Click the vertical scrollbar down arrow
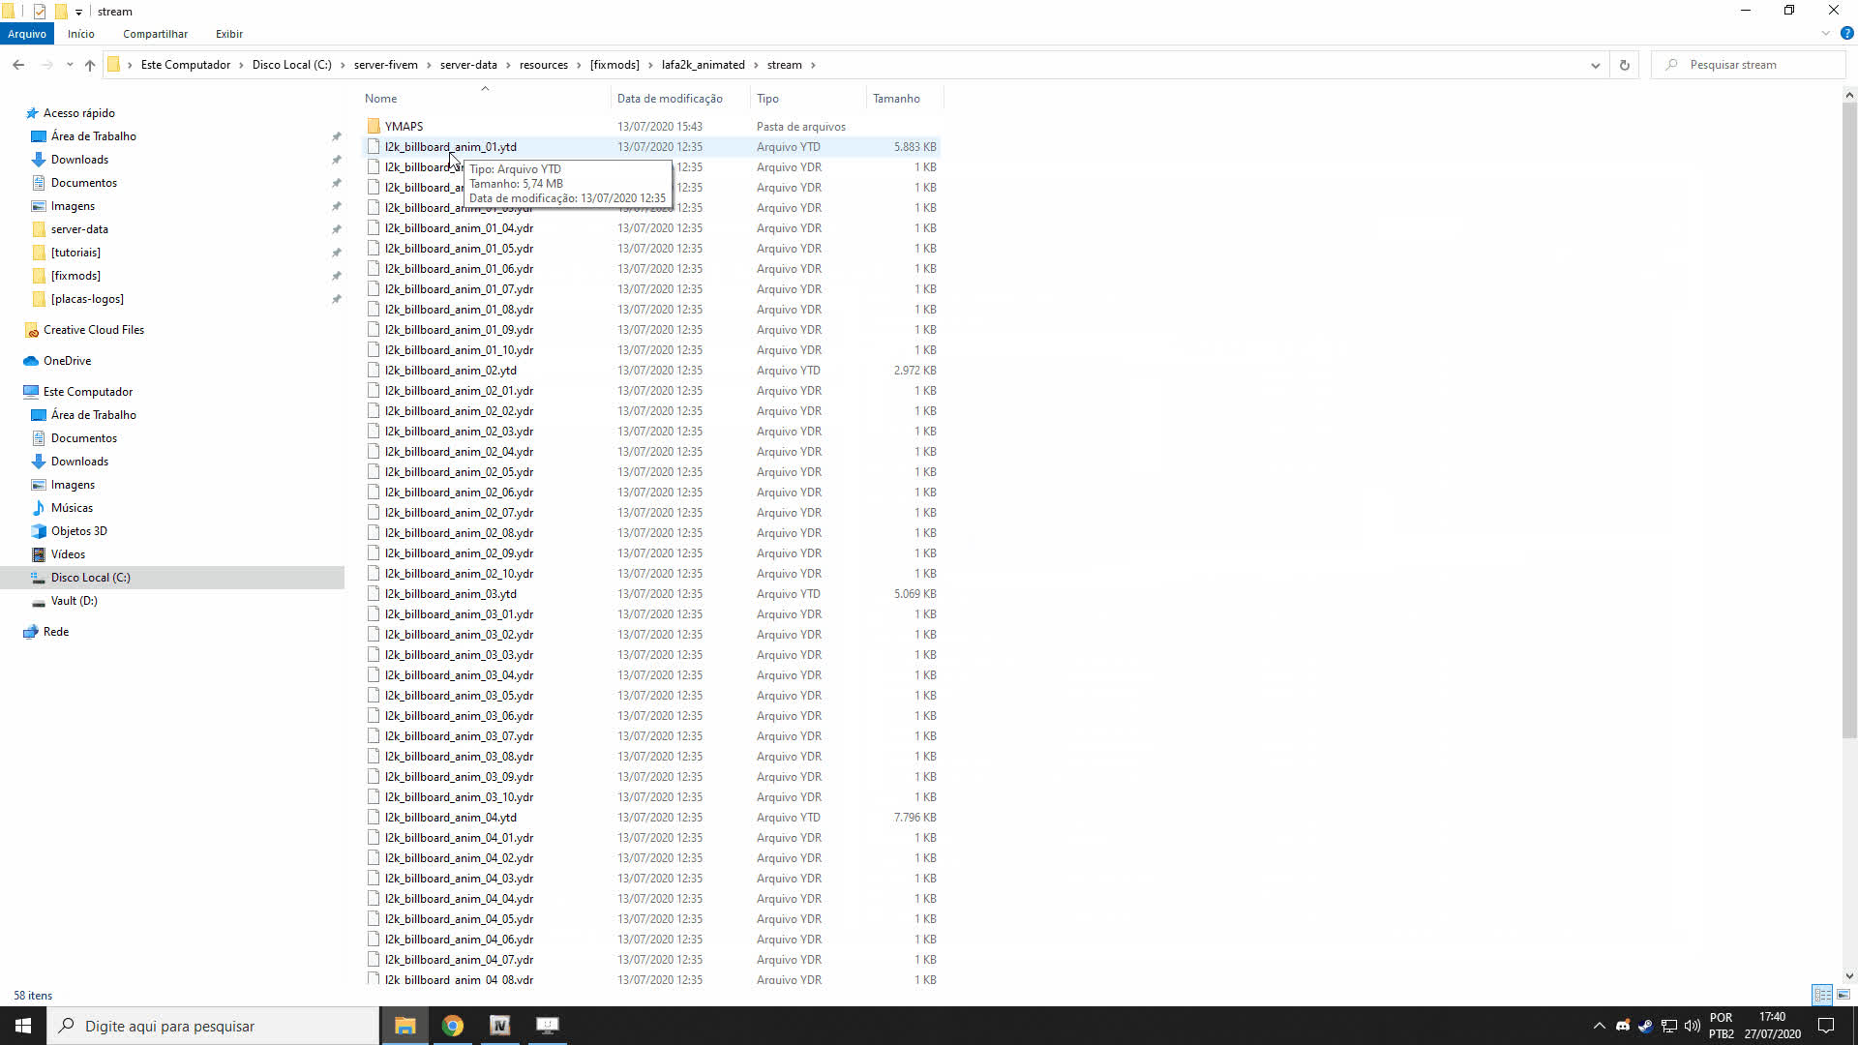Viewport: 1858px width, 1045px height. (x=1849, y=976)
